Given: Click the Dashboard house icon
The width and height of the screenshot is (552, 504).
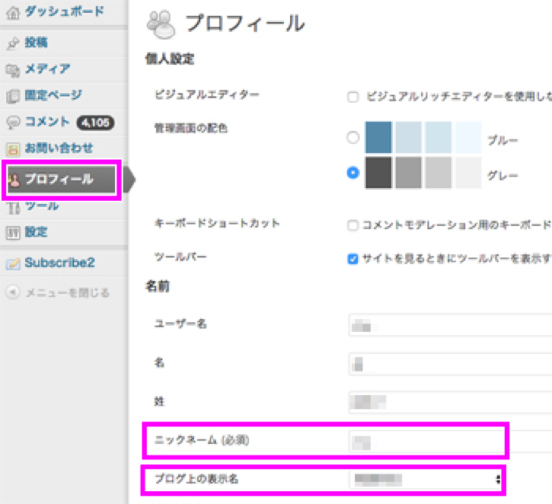Looking at the screenshot, I should [x=12, y=13].
